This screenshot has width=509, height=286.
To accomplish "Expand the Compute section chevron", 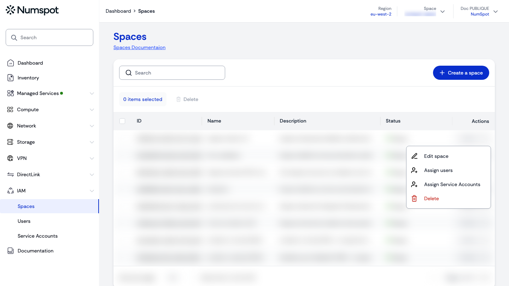I will click(x=92, y=110).
